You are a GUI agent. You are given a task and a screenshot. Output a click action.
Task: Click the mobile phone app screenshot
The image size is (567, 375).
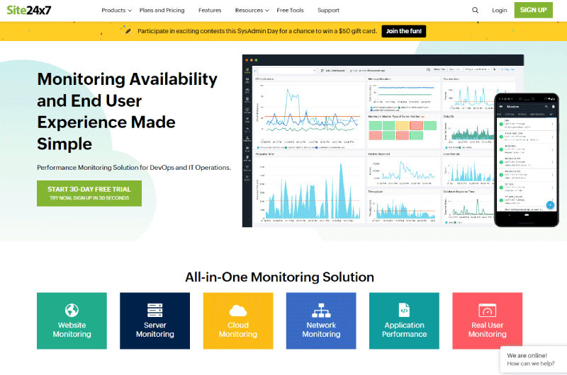coord(527,160)
